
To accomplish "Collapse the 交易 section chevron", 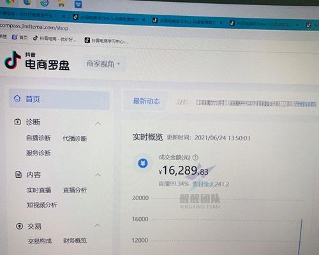I will [x=98, y=225].
